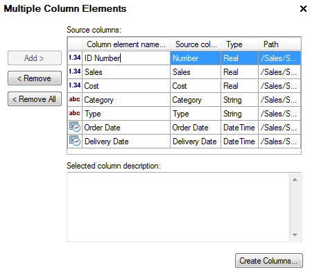Click the Real type icon beside ID Number
The image size is (310, 274).
75,58
